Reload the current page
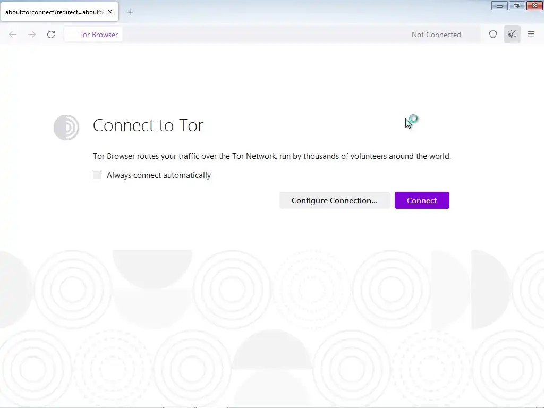The width and height of the screenshot is (544, 408). click(51, 35)
